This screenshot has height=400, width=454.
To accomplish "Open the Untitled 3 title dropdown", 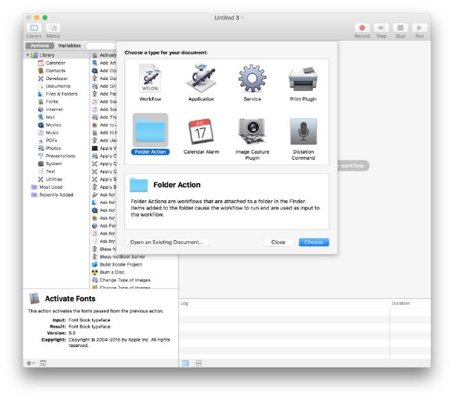I will (x=229, y=18).
